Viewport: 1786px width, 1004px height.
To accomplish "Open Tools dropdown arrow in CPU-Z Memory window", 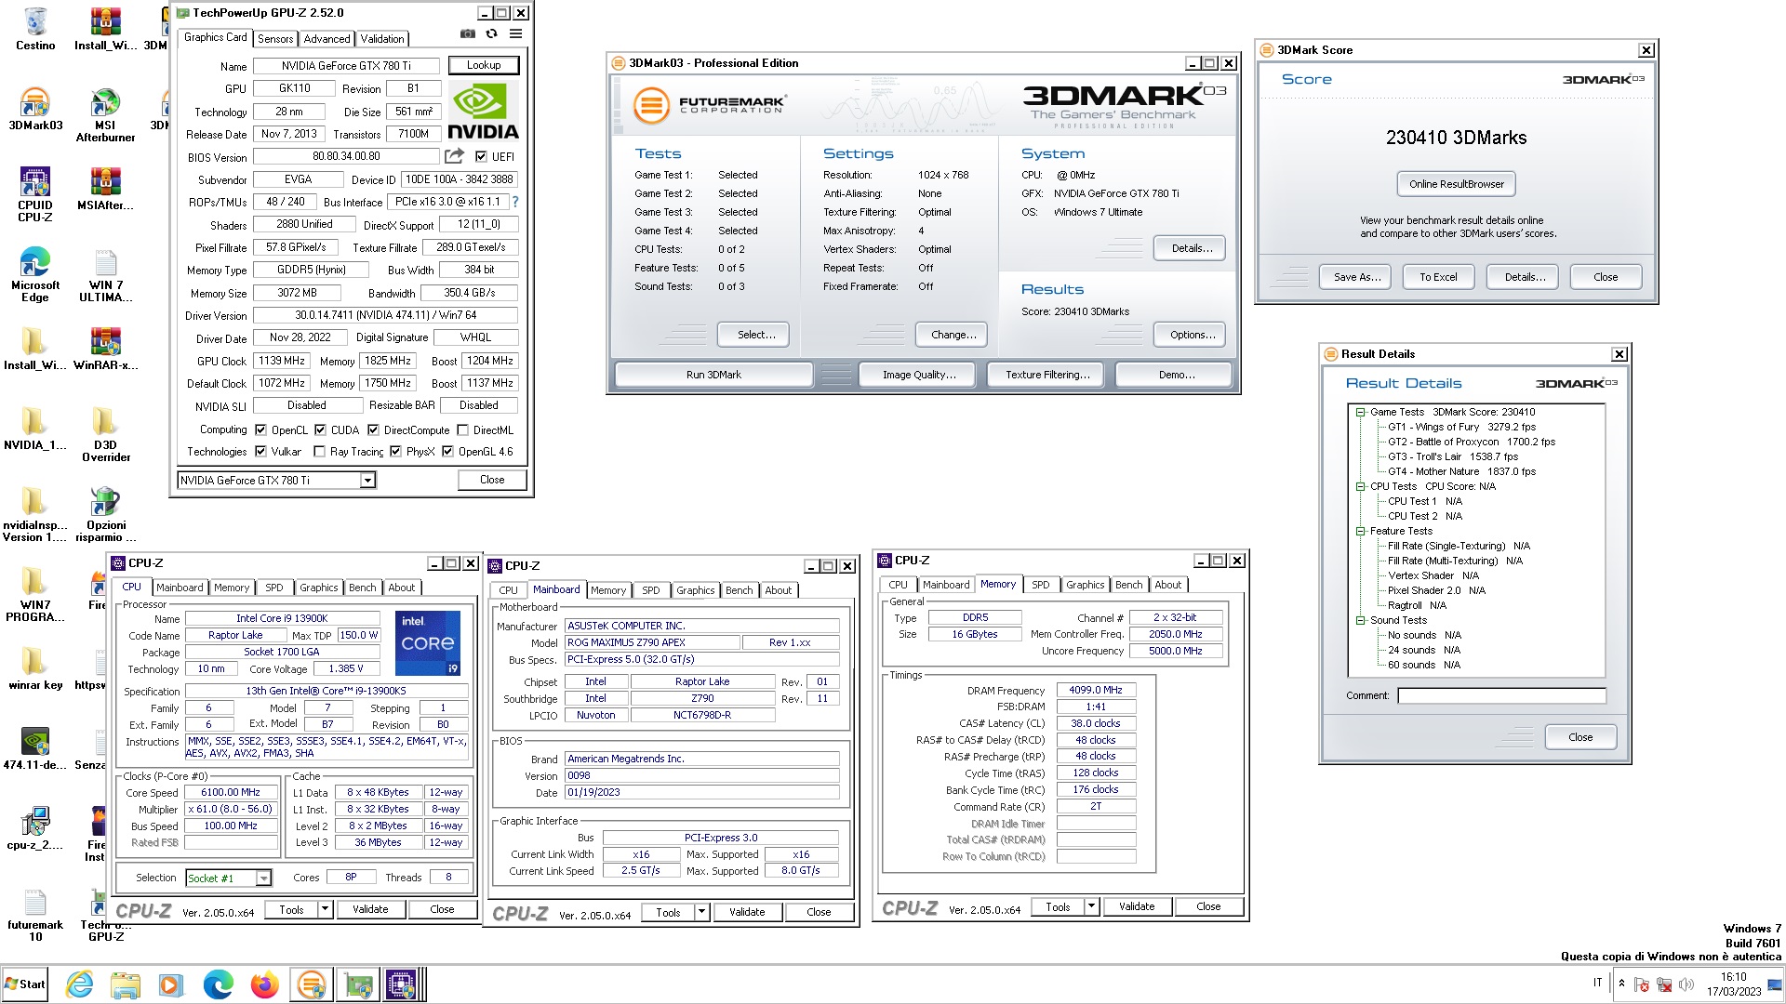I will [1091, 906].
